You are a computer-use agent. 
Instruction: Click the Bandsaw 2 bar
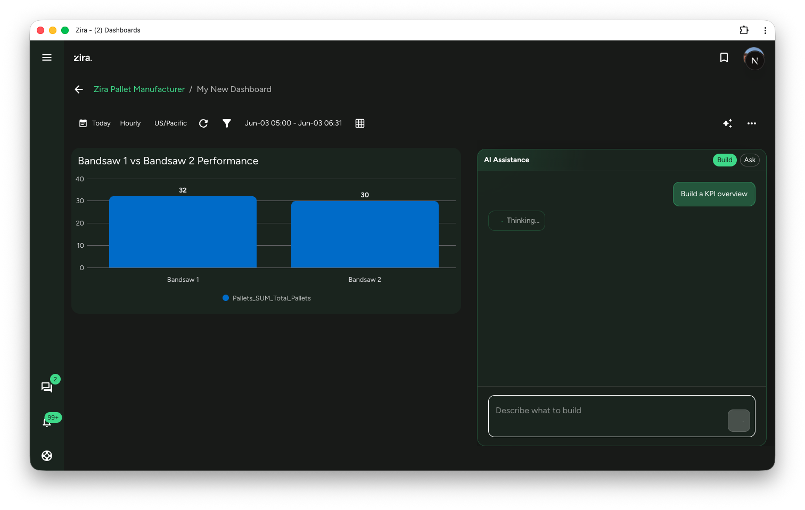[365, 234]
